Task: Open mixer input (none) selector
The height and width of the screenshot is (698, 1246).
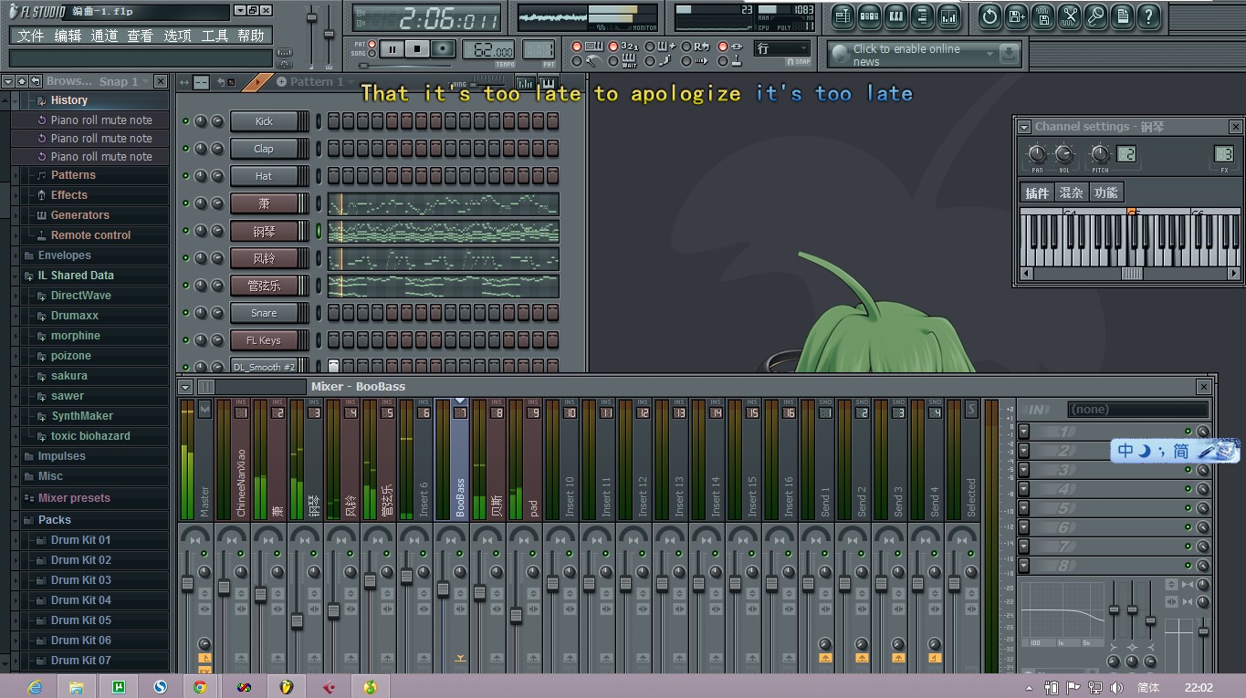Action: click(1137, 410)
